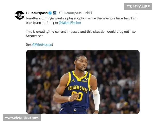This screenshot has height=124, width=155.
Task: Open the @JakeLFischer mention
Action: tap(70, 23)
